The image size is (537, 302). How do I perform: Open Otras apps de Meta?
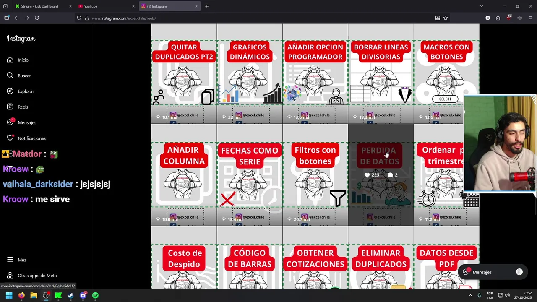click(x=32, y=276)
